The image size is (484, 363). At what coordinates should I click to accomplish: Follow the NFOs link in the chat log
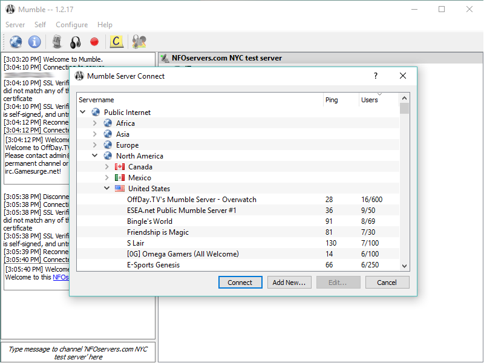pos(61,277)
